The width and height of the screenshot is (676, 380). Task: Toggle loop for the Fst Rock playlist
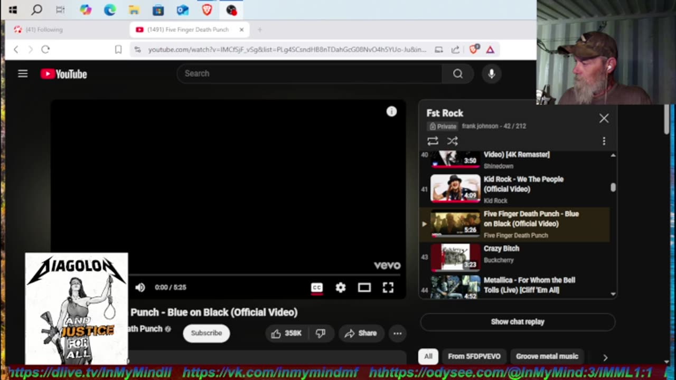433,141
